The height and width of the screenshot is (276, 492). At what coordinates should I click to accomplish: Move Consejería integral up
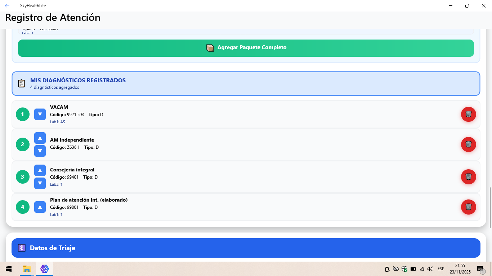point(40,170)
